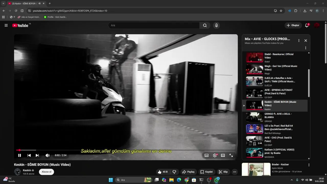Open the apps grid in bookmarks bar
Viewport: 327px width, 184px height.
pos(3,17)
